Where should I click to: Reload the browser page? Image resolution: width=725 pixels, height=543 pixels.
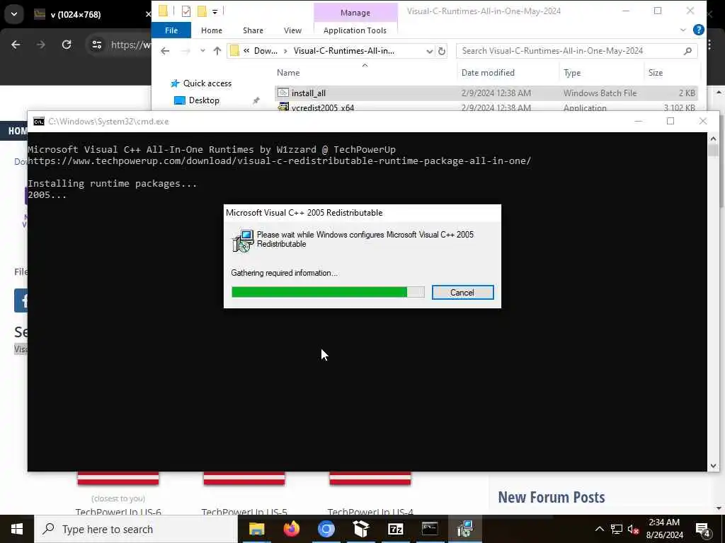67,45
